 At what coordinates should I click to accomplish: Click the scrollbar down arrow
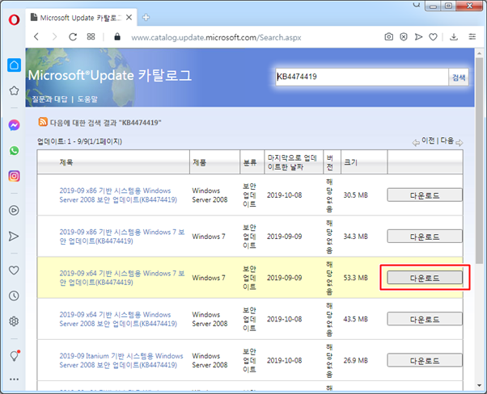[479, 386]
